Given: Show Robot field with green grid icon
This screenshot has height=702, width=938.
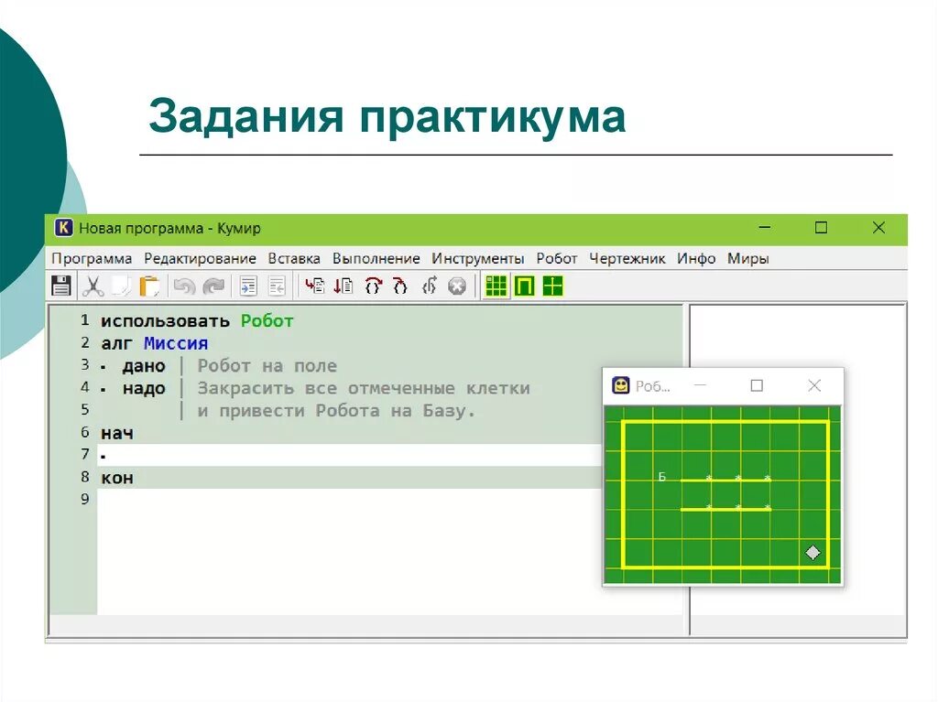Looking at the screenshot, I should tap(496, 286).
